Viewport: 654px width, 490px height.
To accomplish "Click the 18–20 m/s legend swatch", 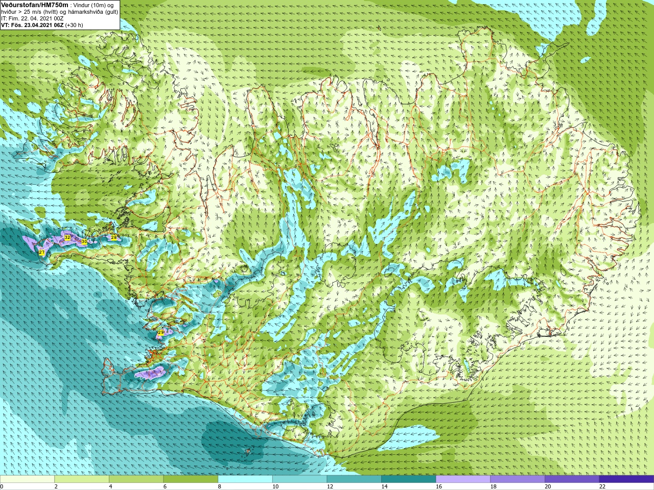I will (x=518, y=479).
